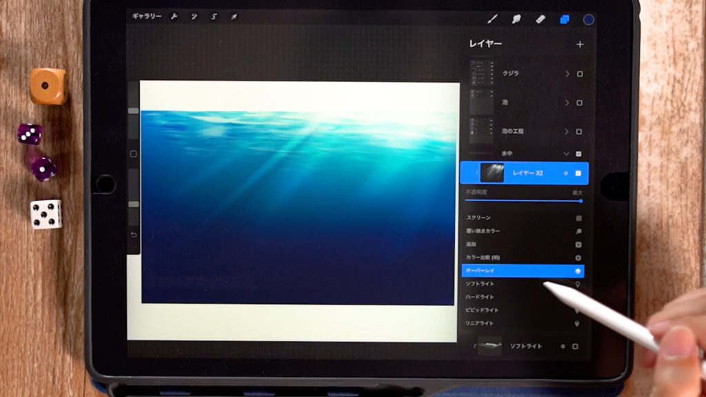
Task: Click the layer opacity slider track
Action: click(524, 201)
